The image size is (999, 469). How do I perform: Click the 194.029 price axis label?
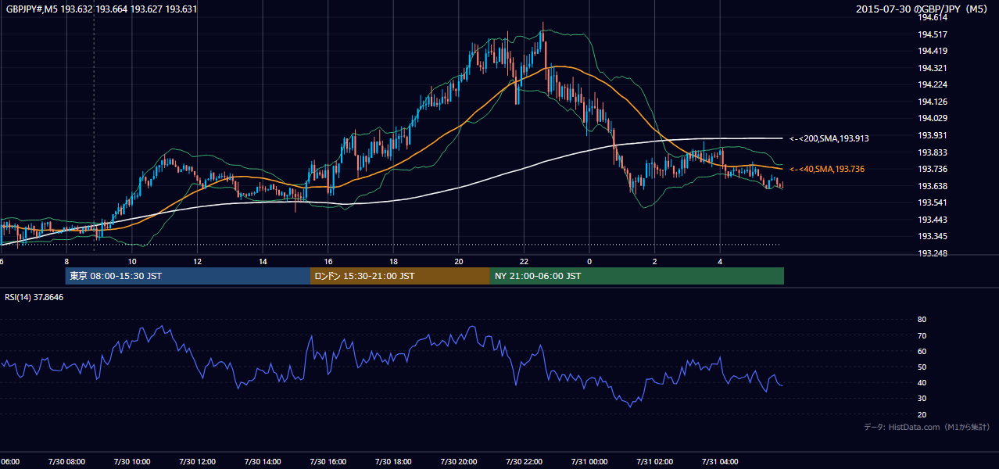[x=933, y=118]
